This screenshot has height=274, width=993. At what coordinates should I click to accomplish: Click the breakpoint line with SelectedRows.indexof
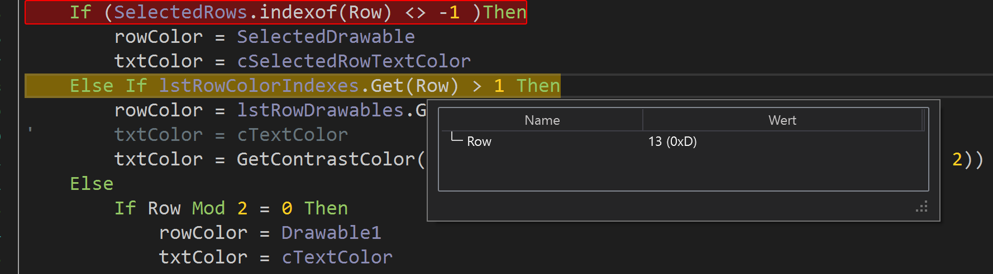[276, 12]
